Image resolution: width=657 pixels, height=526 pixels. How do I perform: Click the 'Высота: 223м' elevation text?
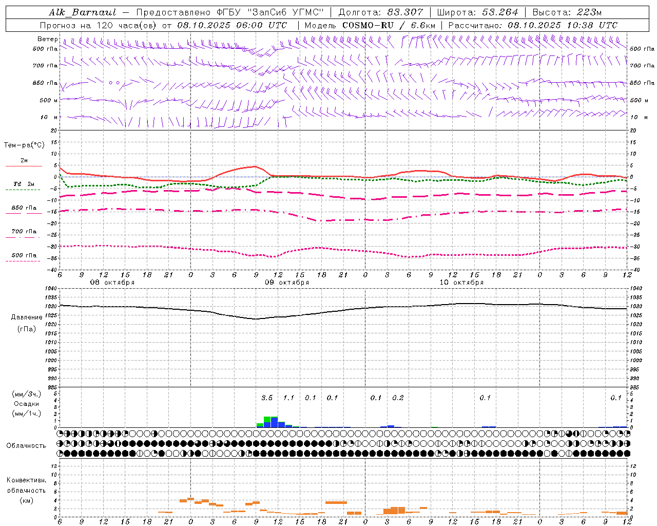point(567,12)
